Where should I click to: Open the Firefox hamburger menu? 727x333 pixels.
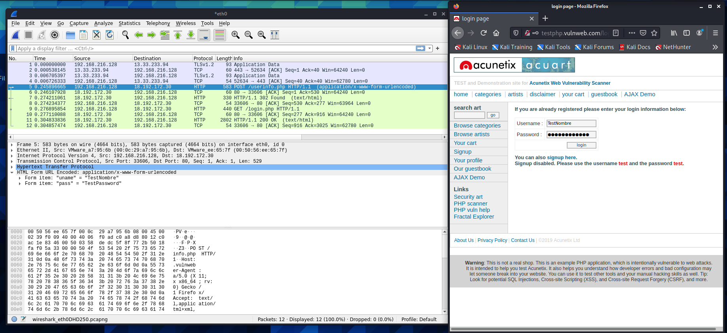coord(716,33)
